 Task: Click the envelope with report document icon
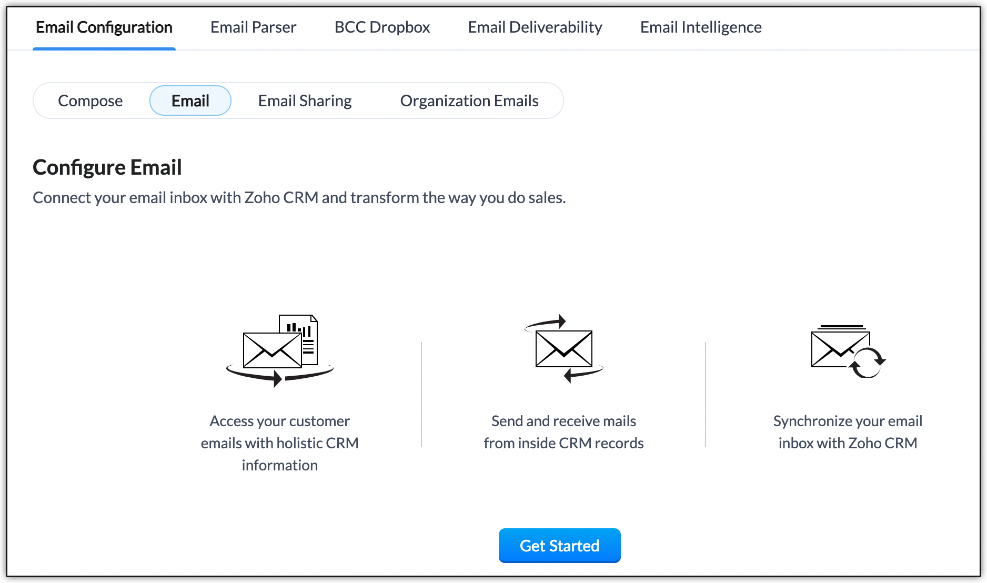(x=280, y=350)
